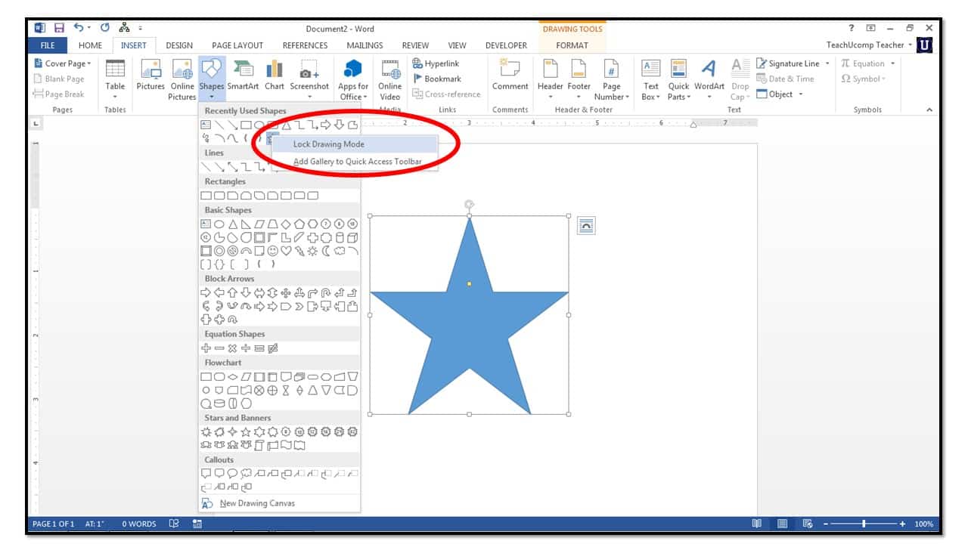Click the Layout Options icon beside star
This screenshot has width=968, height=544.
pyautogui.click(x=586, y=225)
